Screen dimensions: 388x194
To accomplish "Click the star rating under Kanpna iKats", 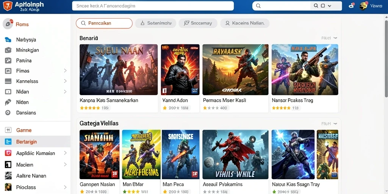I will tap(90, 108).
